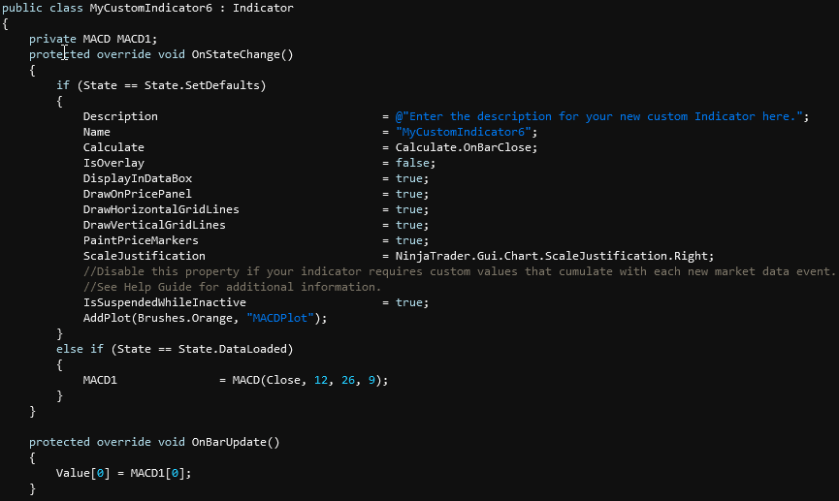The width and height of the screenshot is (839, 501).
Task: Click the DrawOnPricePanel property name
Action: 137,194
